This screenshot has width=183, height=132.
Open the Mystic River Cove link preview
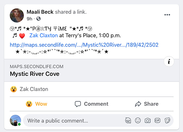pyautogui.click(x=91, y=70)
